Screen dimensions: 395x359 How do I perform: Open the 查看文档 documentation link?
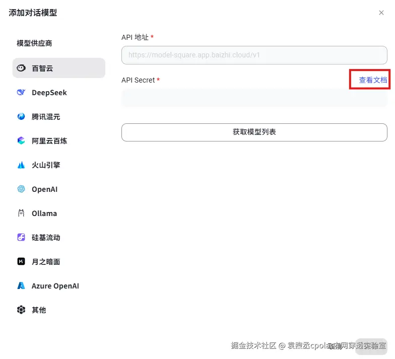[x=373, y=80]
